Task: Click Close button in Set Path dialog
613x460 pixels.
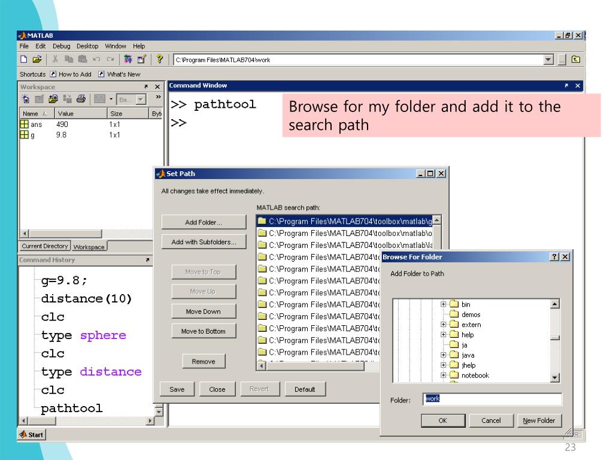Action: point(217,389)
